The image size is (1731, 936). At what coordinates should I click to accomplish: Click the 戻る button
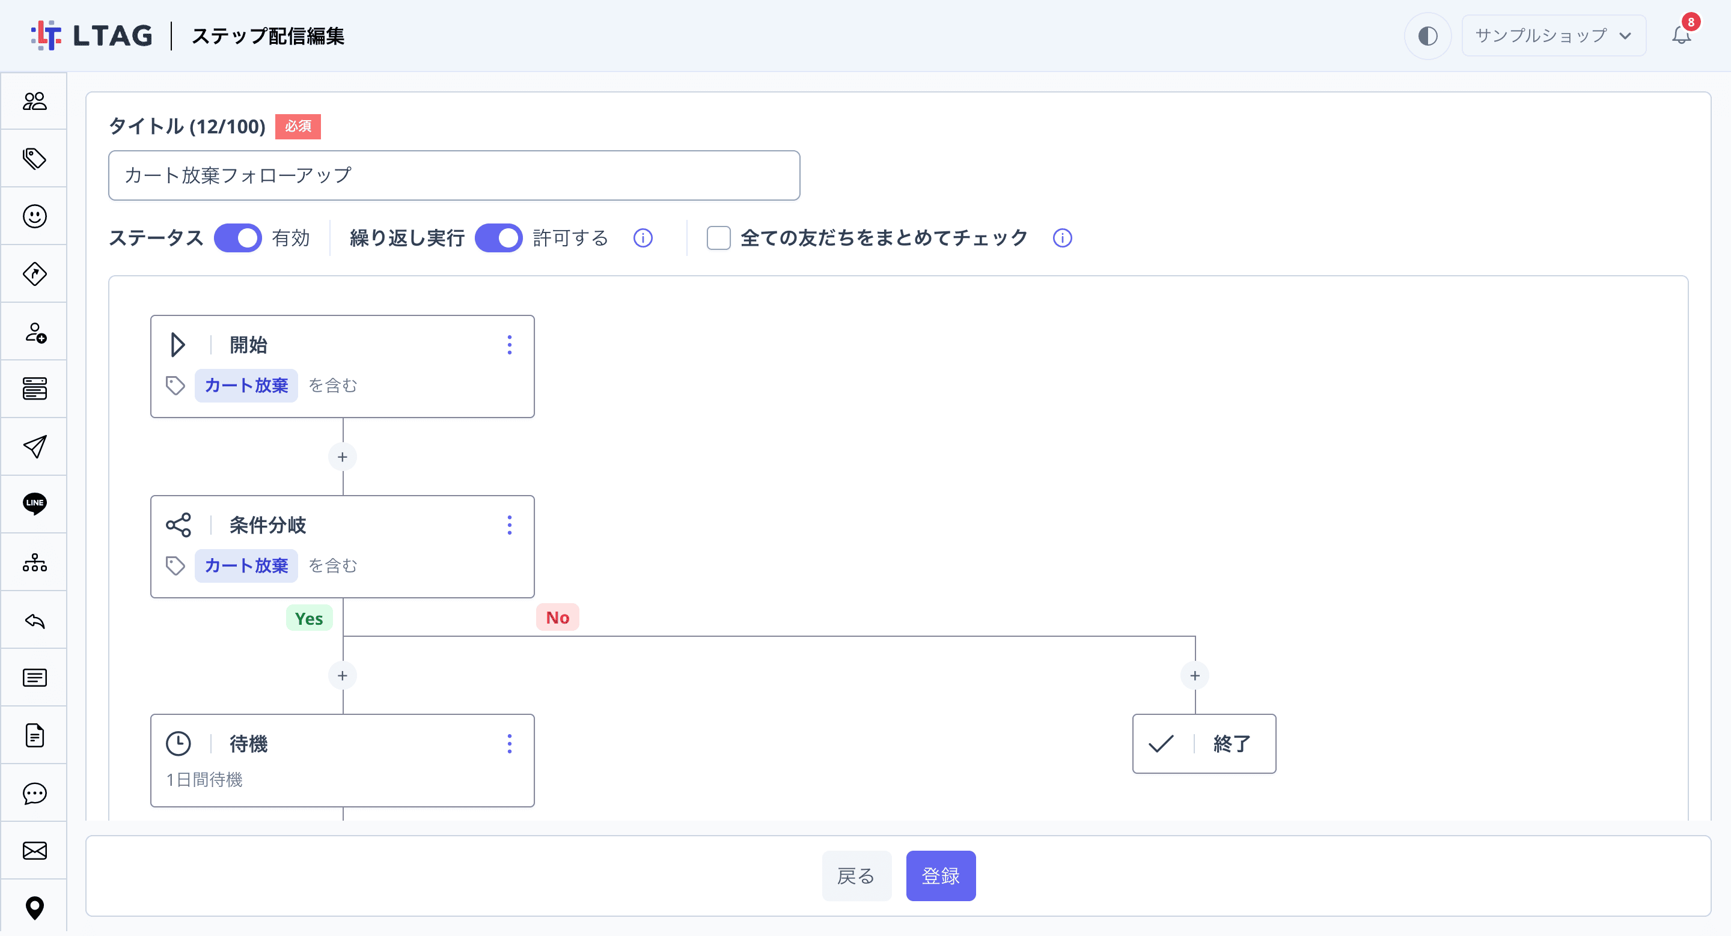856,875
